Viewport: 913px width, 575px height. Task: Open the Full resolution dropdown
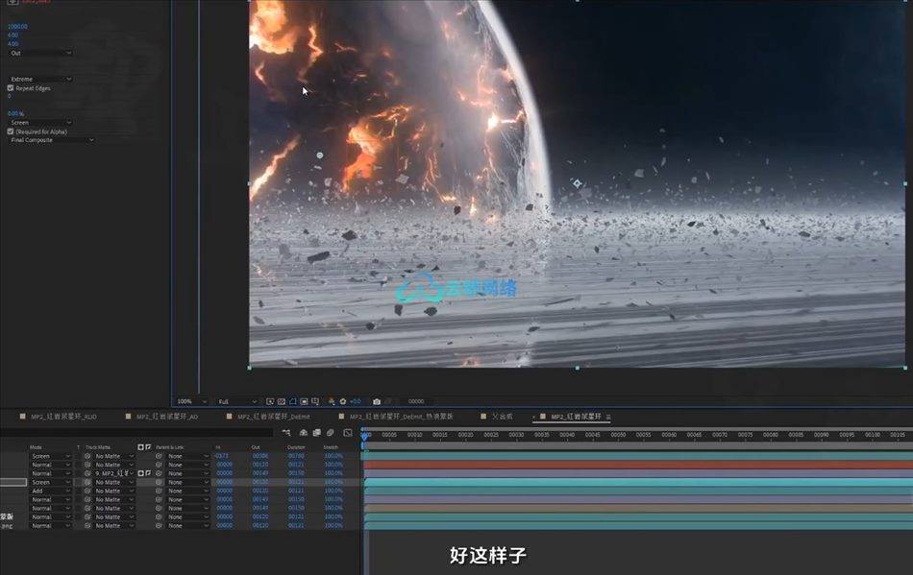[237, 402]
